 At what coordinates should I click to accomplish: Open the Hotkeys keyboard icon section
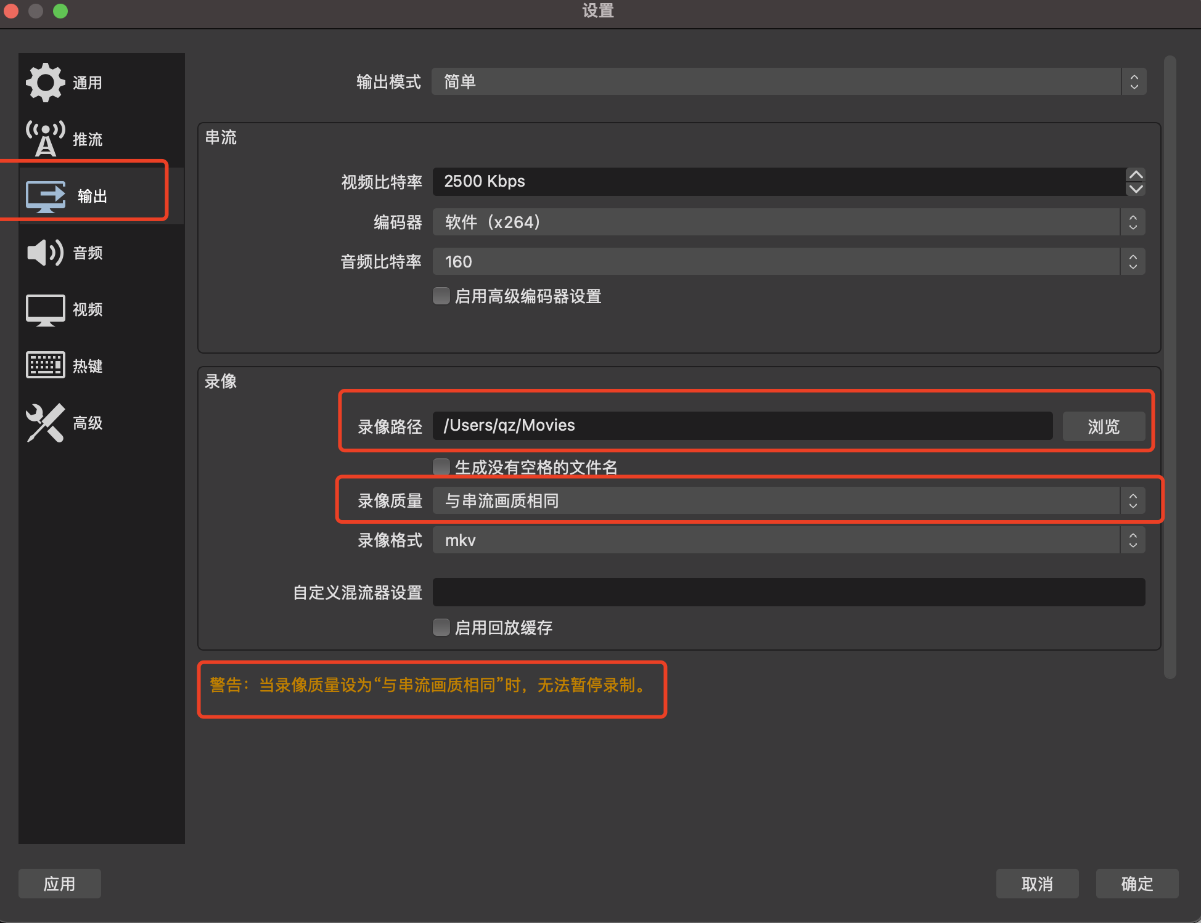(x=46, y=365)
